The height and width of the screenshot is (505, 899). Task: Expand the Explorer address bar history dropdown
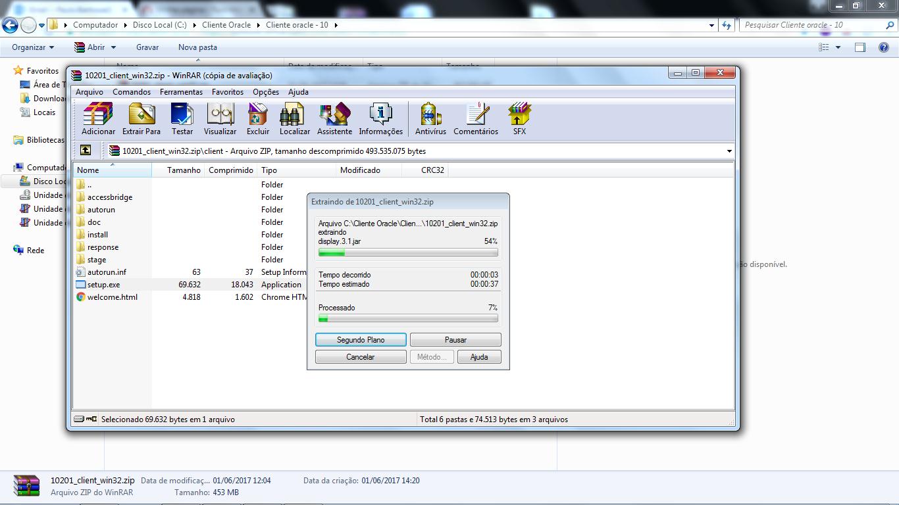[x=712, y=25]
